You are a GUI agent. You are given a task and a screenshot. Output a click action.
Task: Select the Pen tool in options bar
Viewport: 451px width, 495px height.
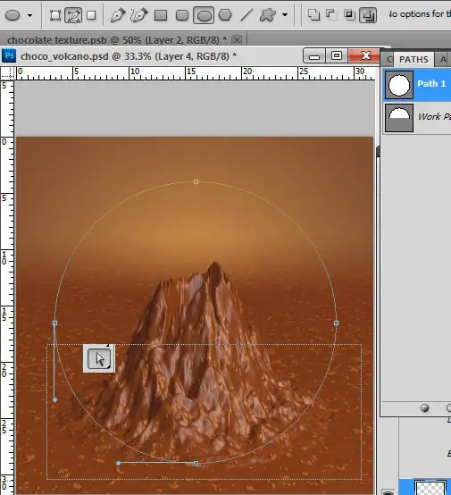(118, 15)
